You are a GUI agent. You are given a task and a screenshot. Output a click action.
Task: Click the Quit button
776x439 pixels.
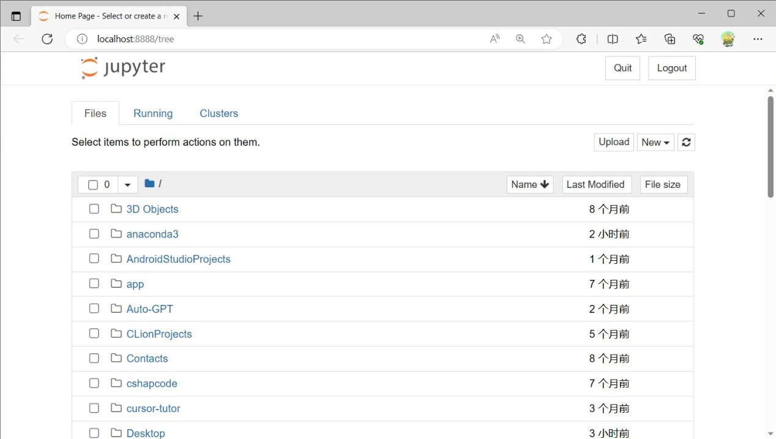click(x=622, y=68)
